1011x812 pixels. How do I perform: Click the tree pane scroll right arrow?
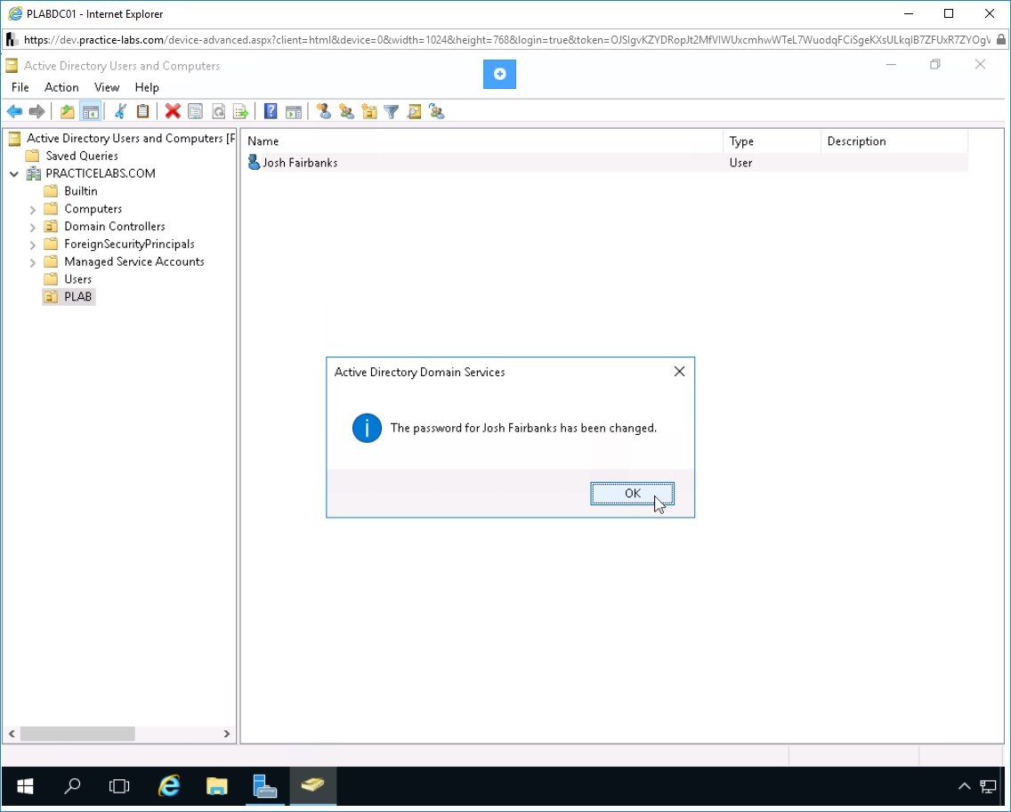tap(226, 734)
